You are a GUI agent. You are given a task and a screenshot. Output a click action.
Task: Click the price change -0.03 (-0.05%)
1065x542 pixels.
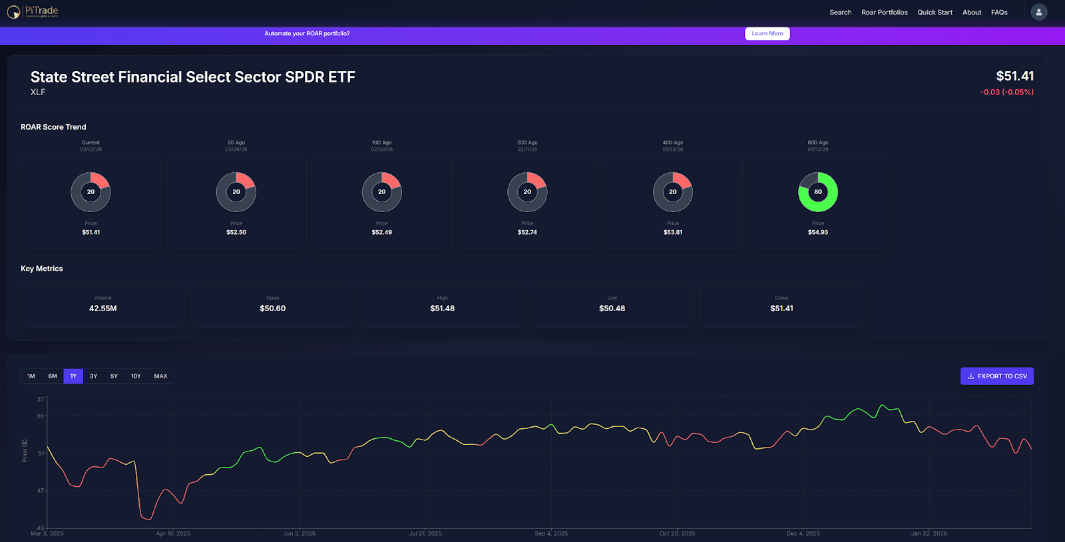1007,92
